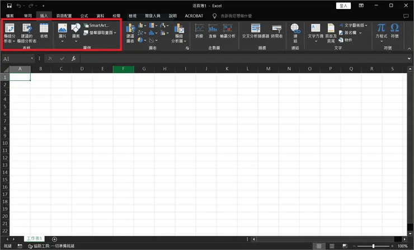Open the scatter chart dropdown
Image resolution: width=414 pixels, height=250 pixels.
click(x=153, y=40)
